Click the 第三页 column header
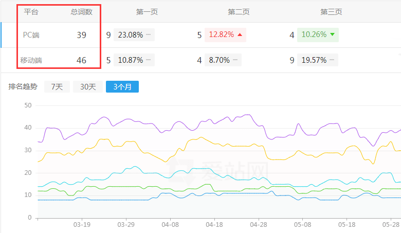401x233 pixels. click(331, 11)
